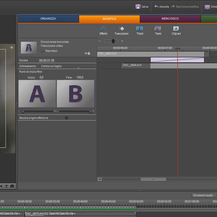
Task: Click the zoom slider handle above the timeline
Action: point(113,41)
